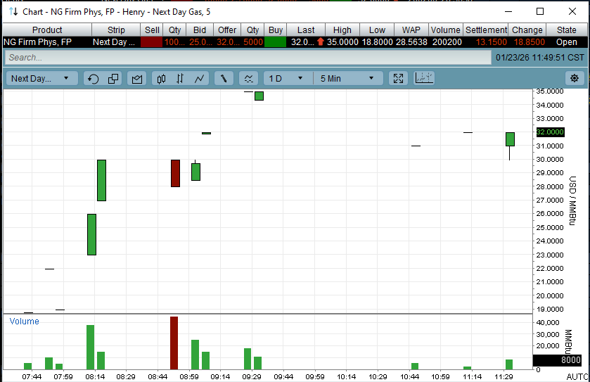Viewport: 590px width, 382px height.
Task: Click the red Sell cell
Action: 152,42
